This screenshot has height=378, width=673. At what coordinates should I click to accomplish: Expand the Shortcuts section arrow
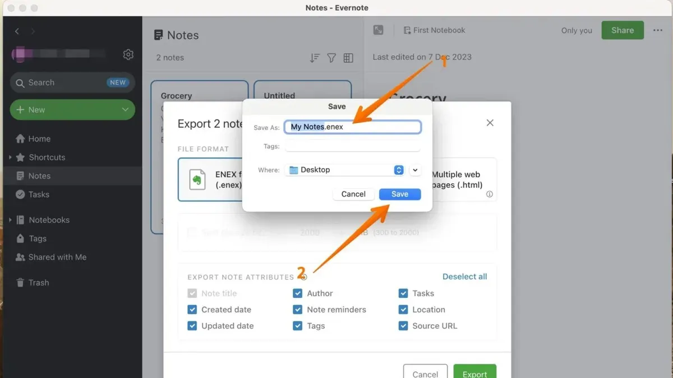pyautogui.click(x=10, y=157)
